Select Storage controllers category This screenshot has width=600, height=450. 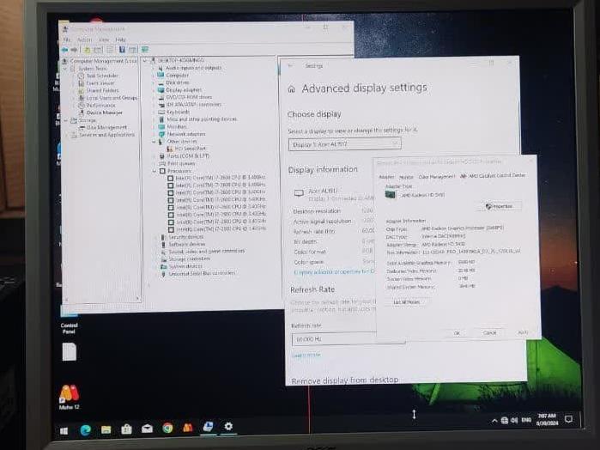tap(190, 258)
